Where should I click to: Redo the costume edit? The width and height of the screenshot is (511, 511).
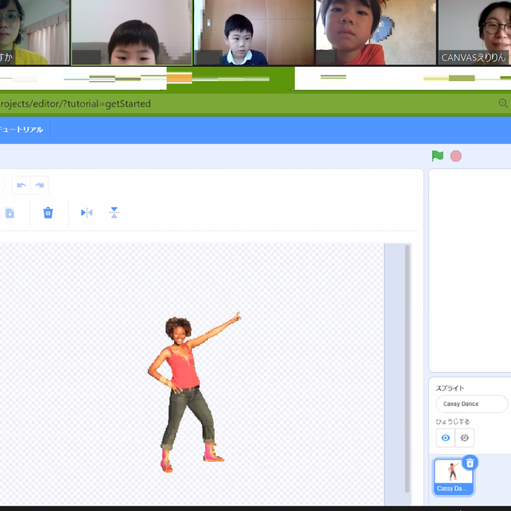(x=39, y=185)
